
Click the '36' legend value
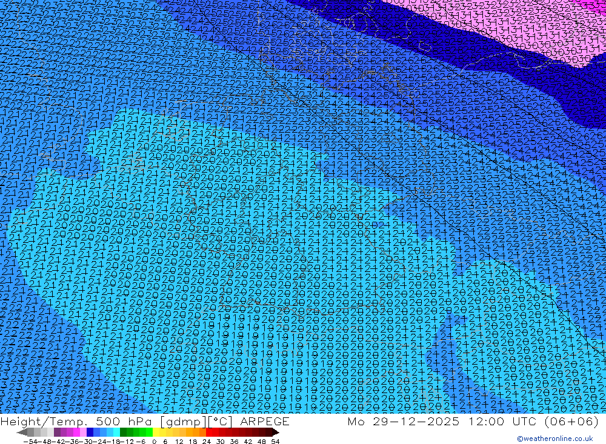(x=234, y=442)
